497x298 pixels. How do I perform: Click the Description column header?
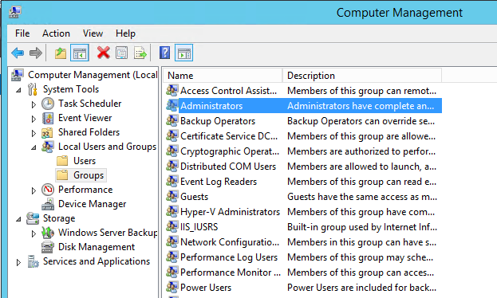361,76
